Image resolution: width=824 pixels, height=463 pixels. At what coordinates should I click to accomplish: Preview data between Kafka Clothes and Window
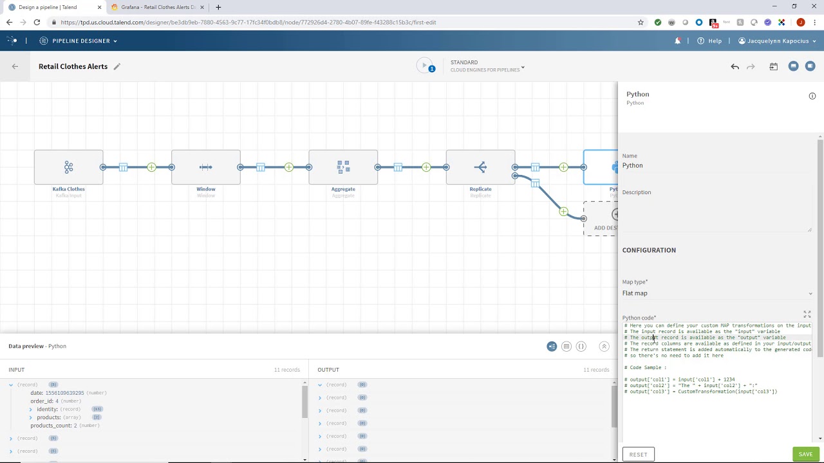point(123,167)
